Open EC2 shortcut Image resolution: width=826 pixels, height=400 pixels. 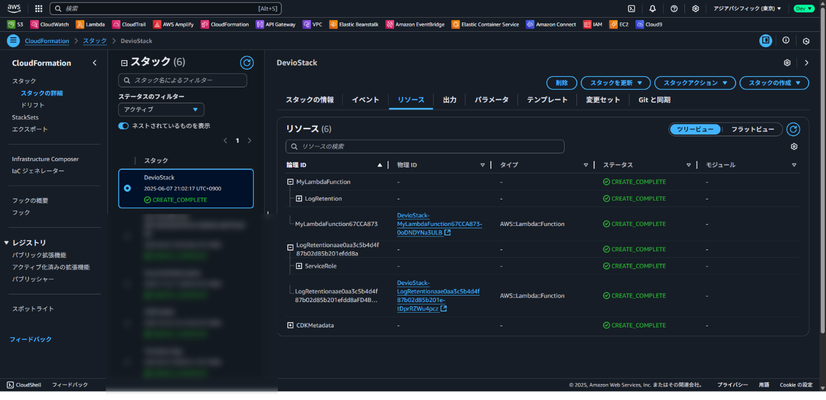619,24
